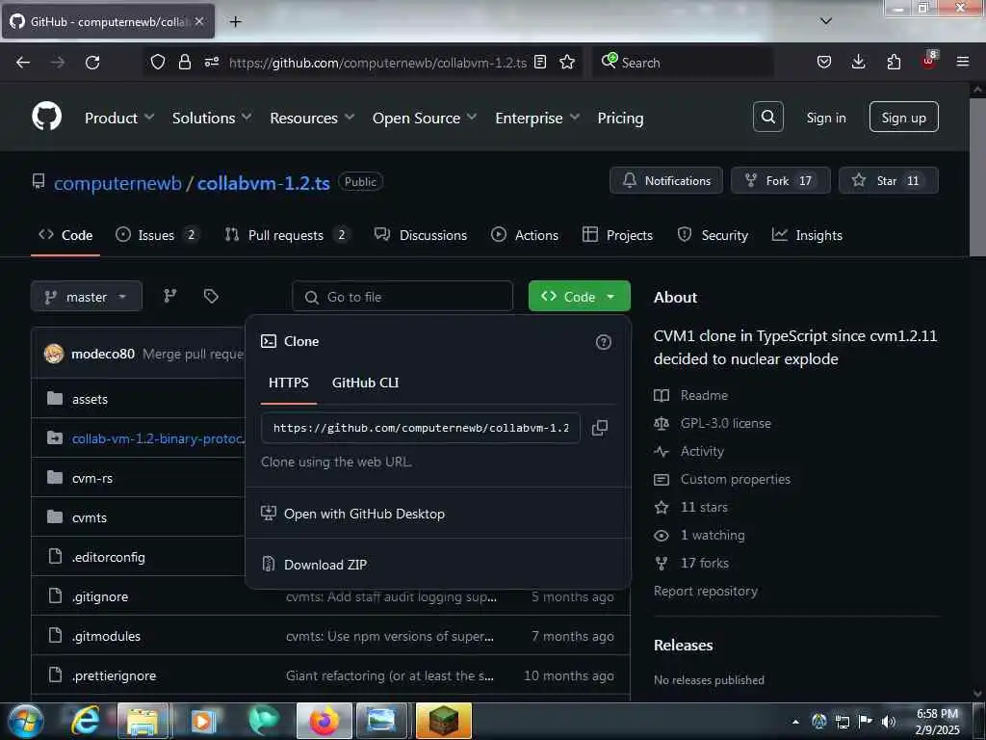Image resolution: width=986 pixels, height=740 pixels.
Task: Click Clone help question mark icon
Action: tap(603, 342)
